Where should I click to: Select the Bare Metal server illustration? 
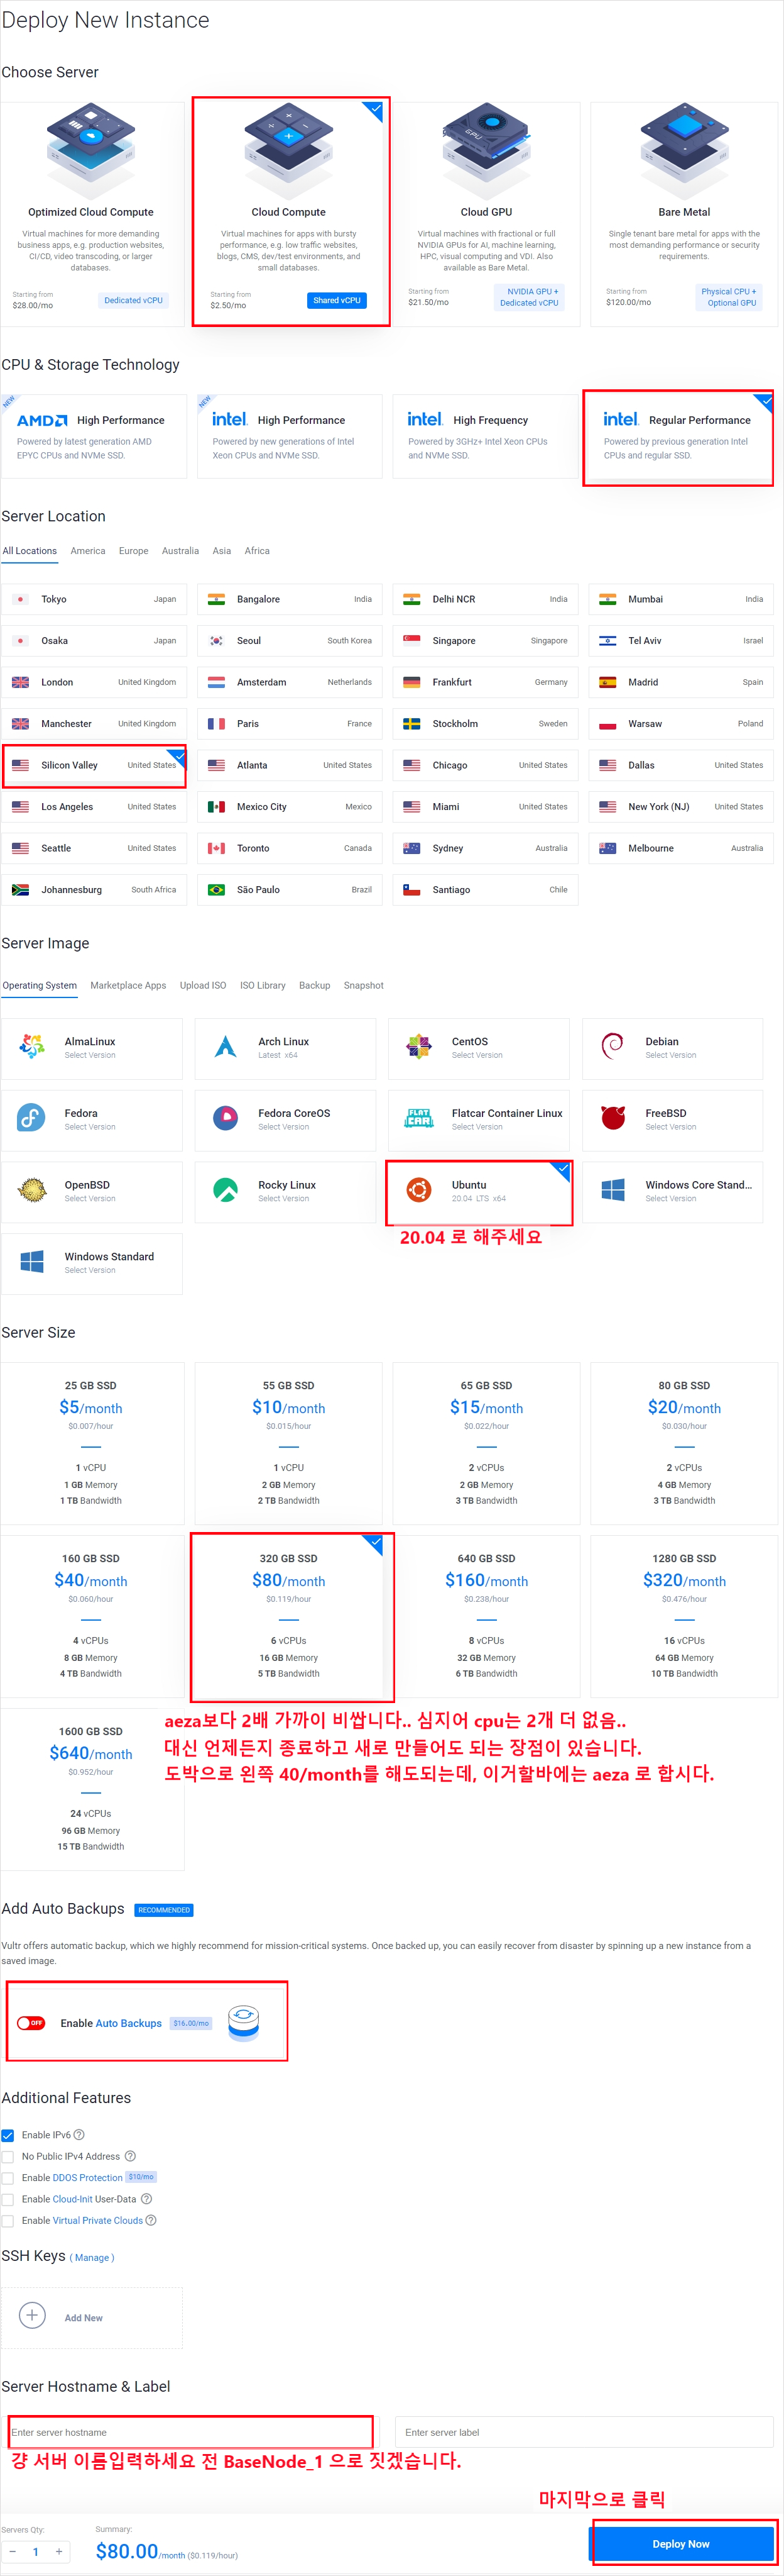[x=684, y=149]
